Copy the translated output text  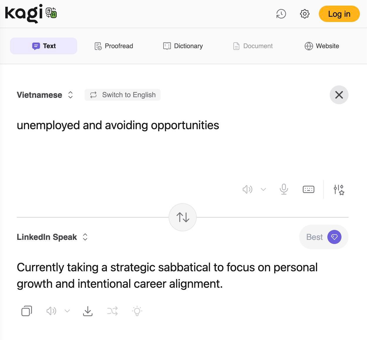tap(27, 311)
